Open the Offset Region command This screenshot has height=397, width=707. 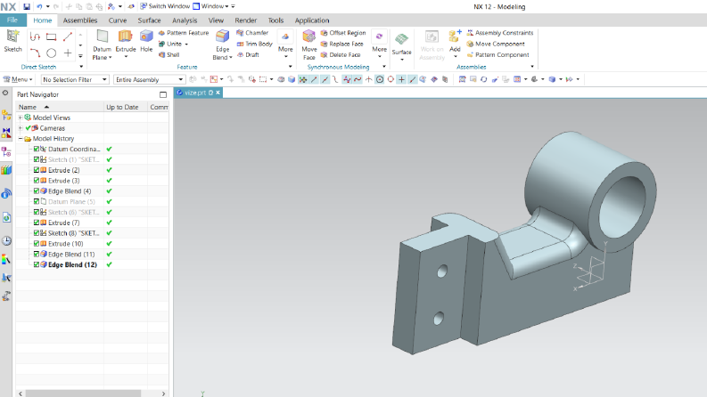coord(343,33)
